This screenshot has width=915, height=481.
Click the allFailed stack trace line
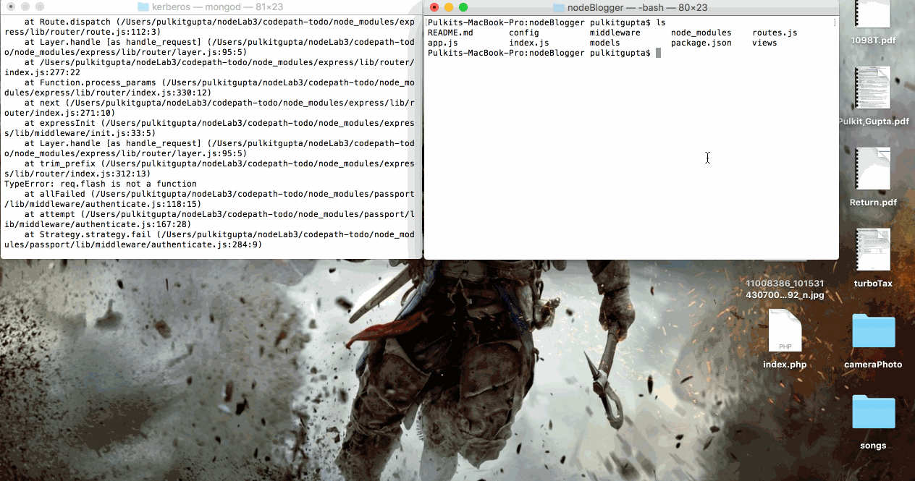pyautogui.click(x=209, y=199)
